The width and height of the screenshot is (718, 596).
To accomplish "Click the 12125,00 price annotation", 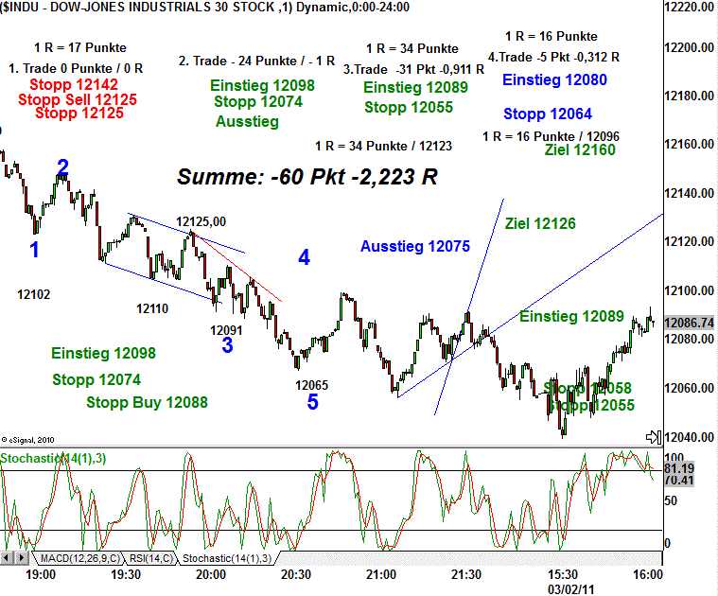I will tap(201, 222).
